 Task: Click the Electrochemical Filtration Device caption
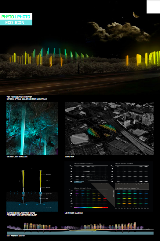click(x=21, y=213)
